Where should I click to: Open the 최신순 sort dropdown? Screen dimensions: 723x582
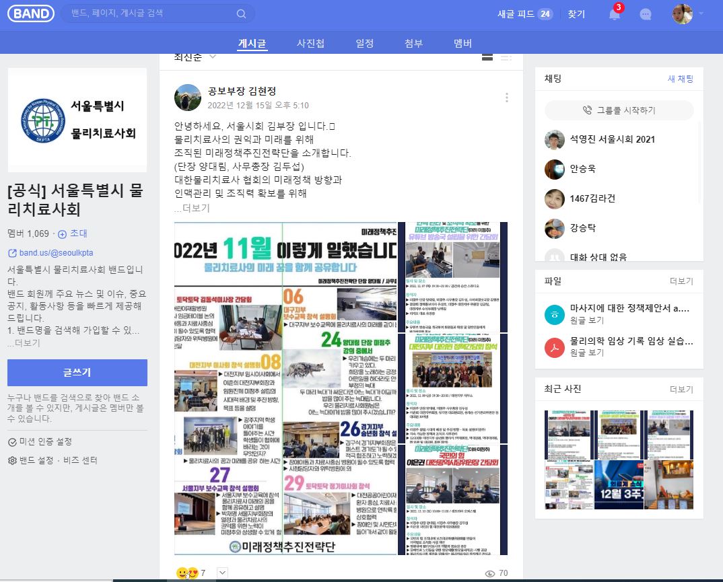(x=195, y=57)
